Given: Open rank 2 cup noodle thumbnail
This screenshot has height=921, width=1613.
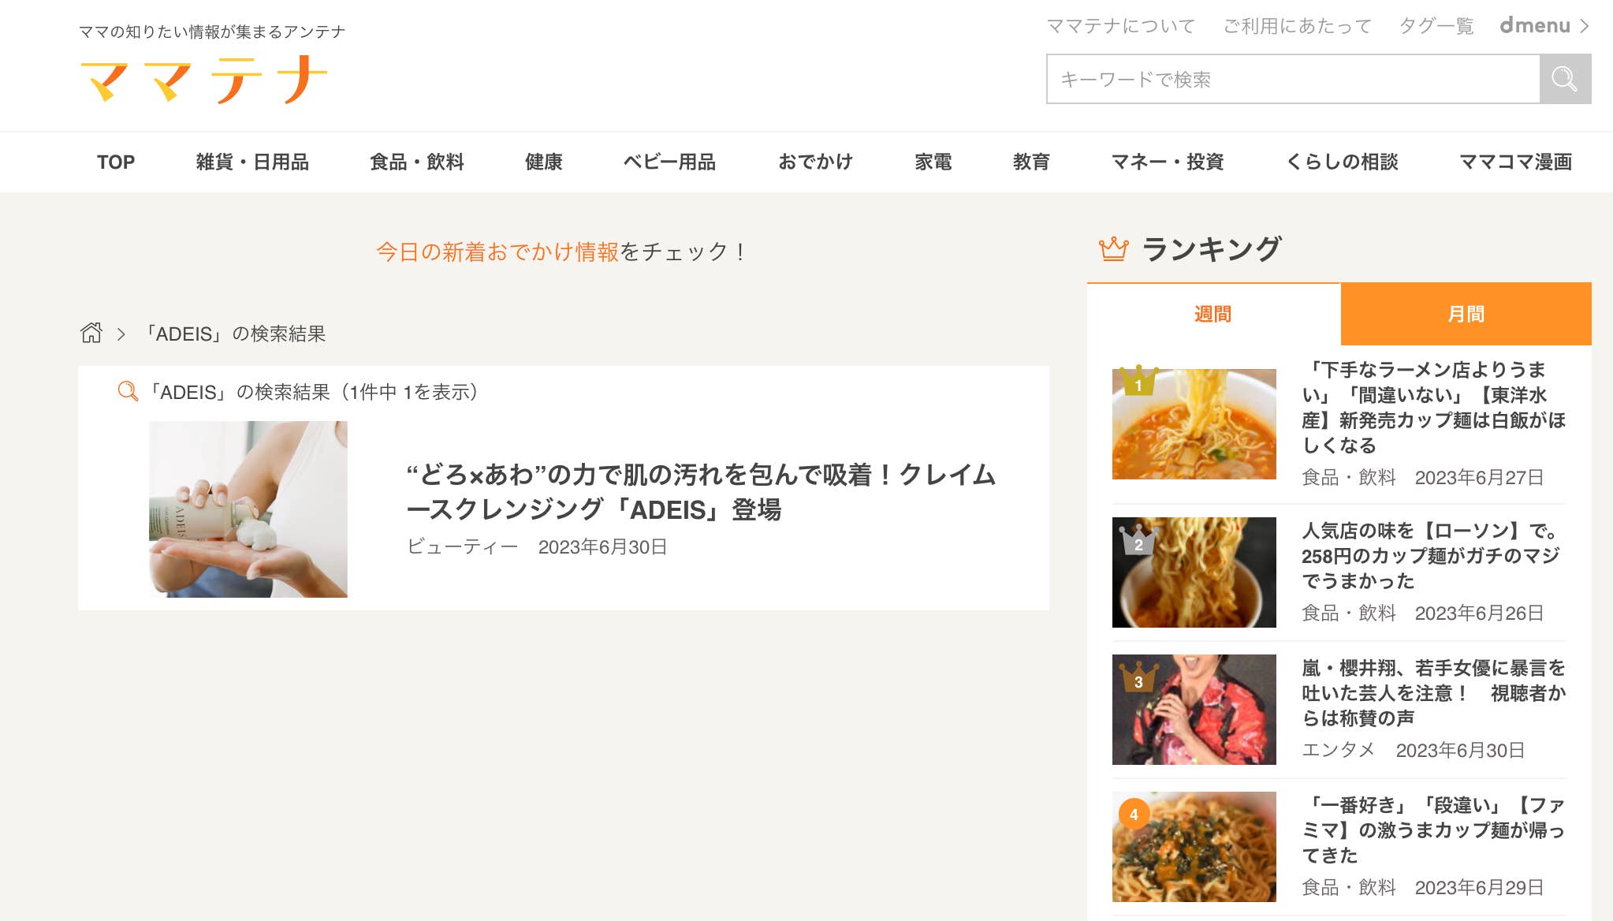Looking at the screenshot, I should click(1194, 572).
